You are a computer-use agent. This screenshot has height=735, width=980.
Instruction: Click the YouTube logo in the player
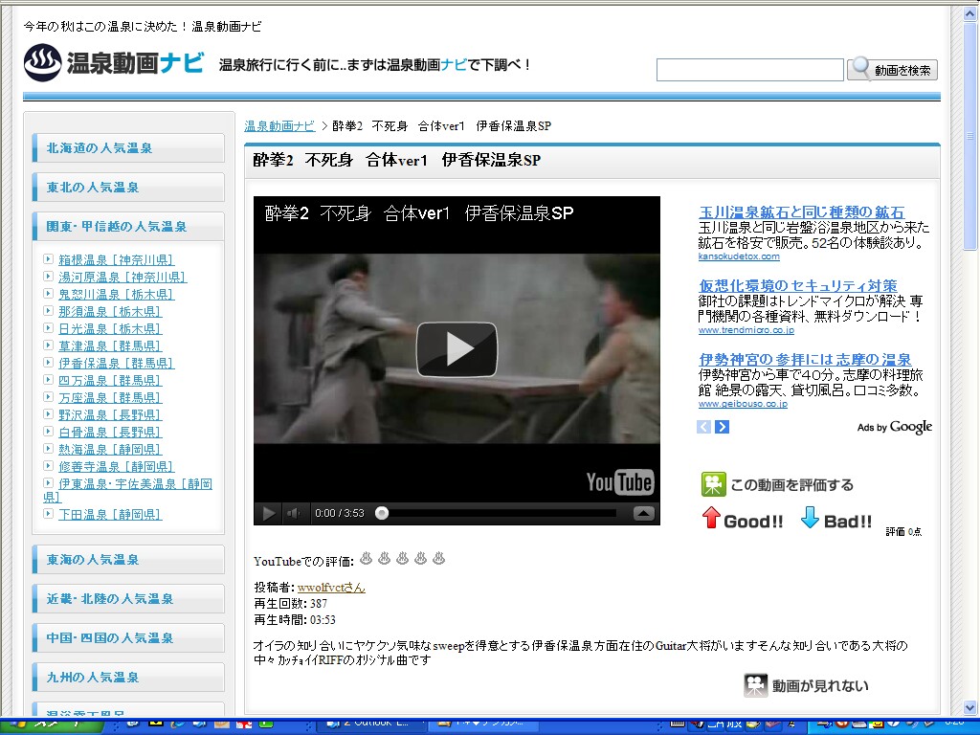(x=619, y=482)
